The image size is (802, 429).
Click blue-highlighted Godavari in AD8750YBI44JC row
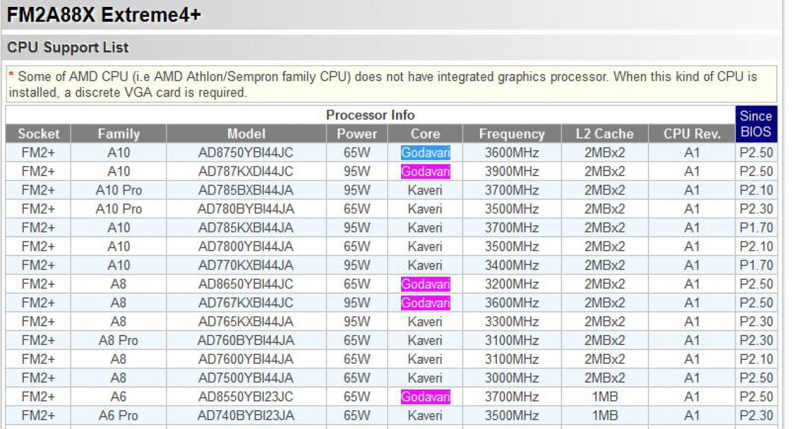pos(425,152)
